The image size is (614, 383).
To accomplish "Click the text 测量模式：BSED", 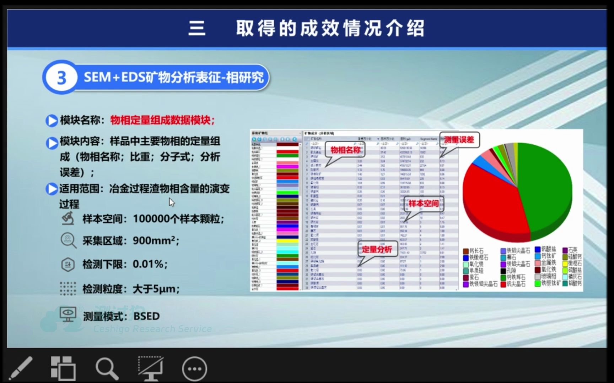I will tap(121, 316).
